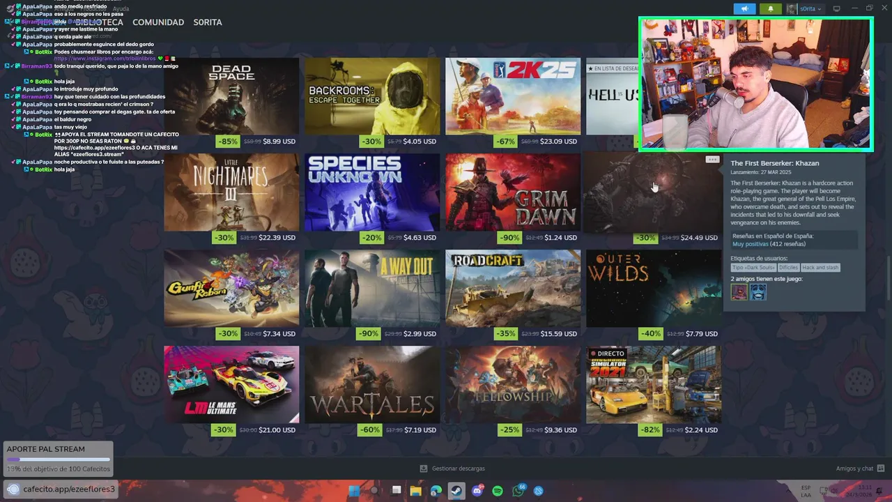Open the blue app icon next to WhatsApp
Viewport: 892px width, 502px height.
(x=539, y=491)
